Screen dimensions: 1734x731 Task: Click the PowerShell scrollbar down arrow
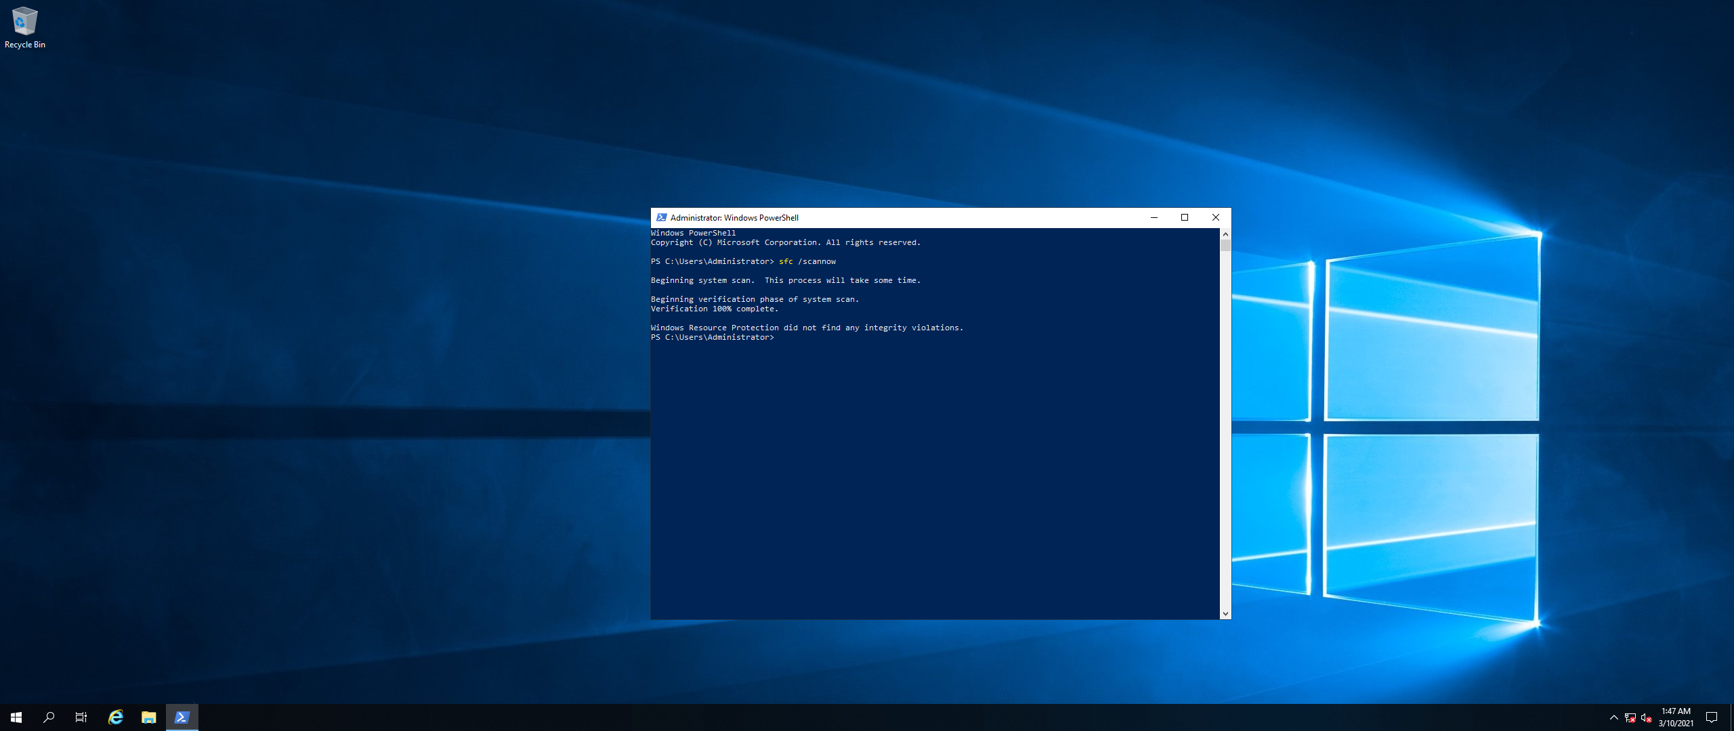coord(1225,614)
